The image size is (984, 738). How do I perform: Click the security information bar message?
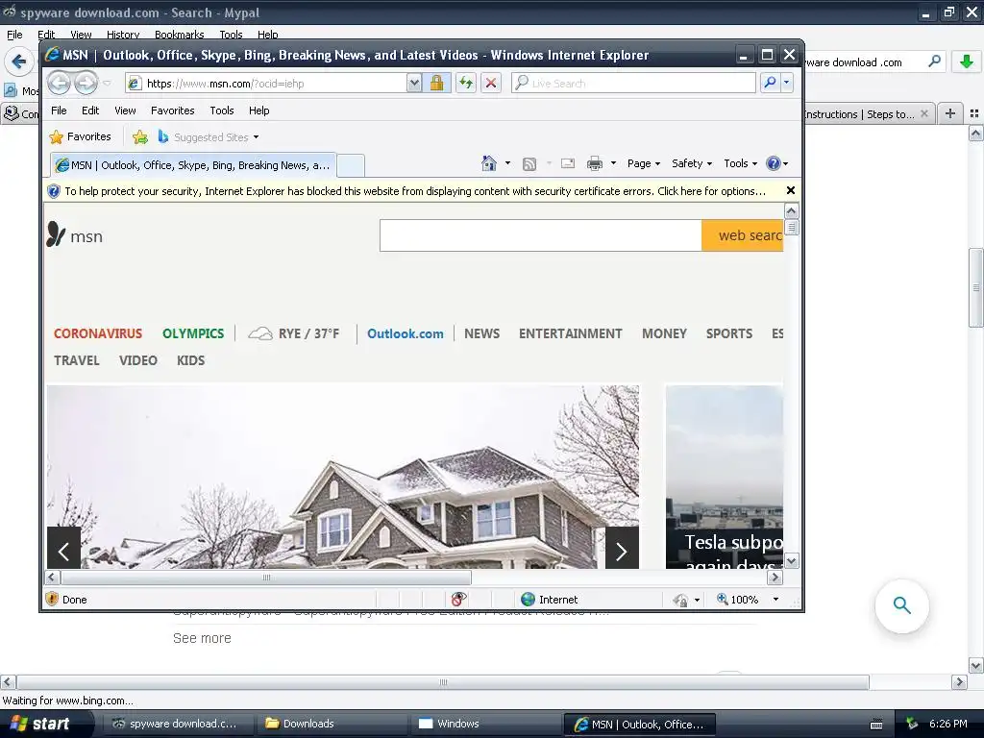(414, 191)
